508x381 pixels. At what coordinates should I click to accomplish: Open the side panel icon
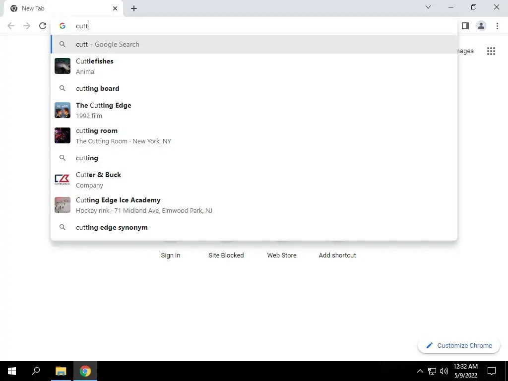(465, 26)
